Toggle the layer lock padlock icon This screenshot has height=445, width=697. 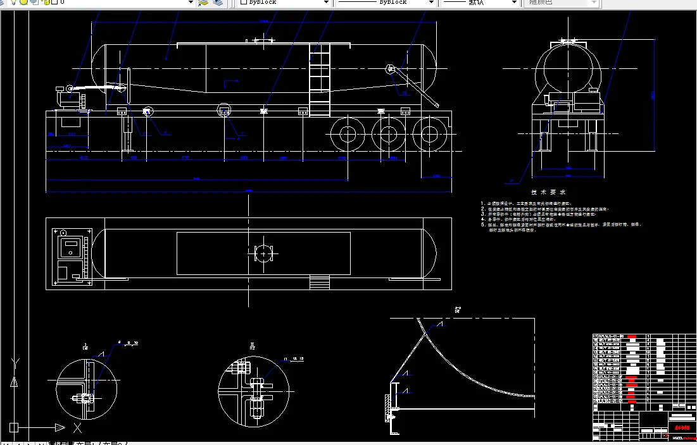click(46, 2)
